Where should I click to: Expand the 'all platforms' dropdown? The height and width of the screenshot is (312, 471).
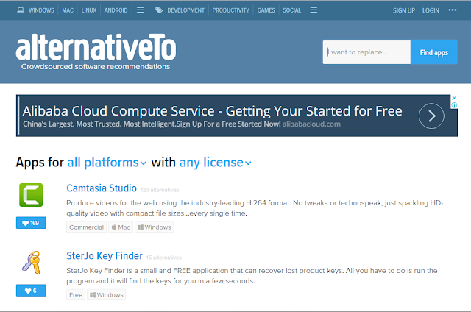point(107,163)
